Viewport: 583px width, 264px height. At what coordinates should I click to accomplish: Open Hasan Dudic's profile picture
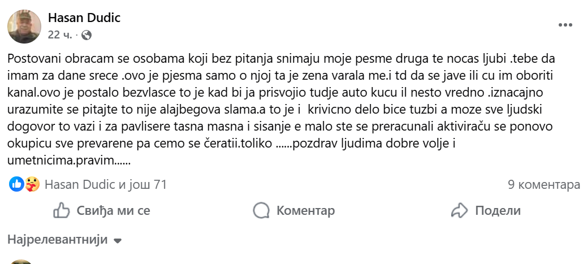coord(24,26)
